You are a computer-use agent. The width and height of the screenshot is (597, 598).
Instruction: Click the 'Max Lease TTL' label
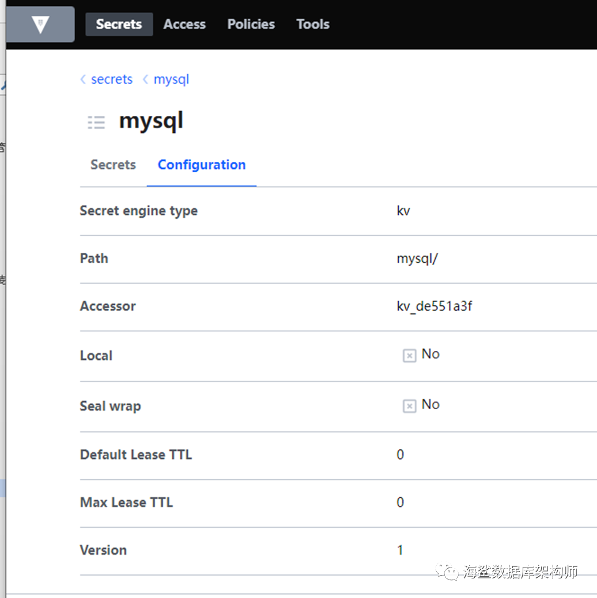click(x=126, y=502)
